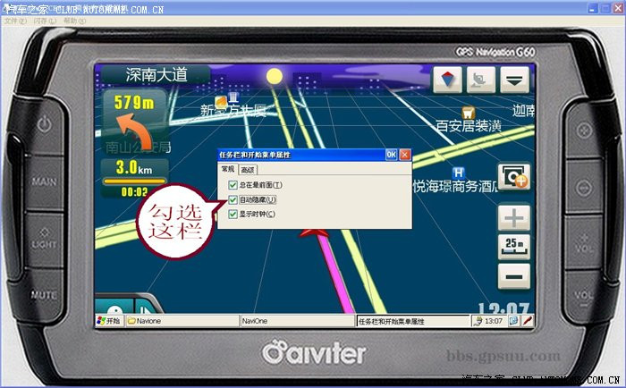Tap the second right-side round hardware button
This screenshot has height=388, width=626.
click(584, 187)
